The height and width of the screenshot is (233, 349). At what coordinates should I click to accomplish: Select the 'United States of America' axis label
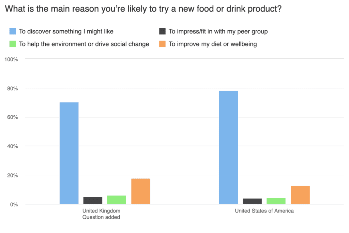264,211
